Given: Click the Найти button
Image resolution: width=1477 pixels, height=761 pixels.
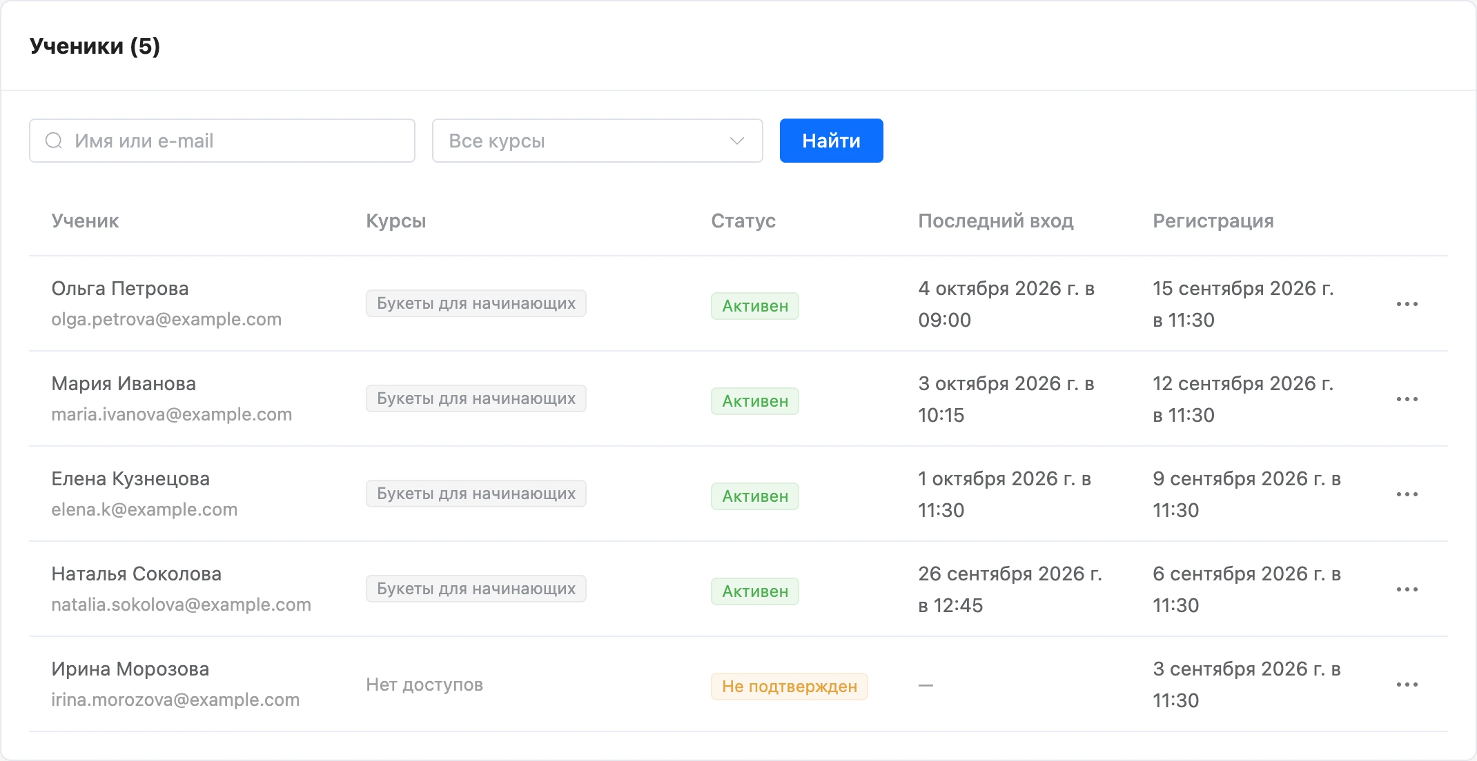Looking at the screenshot, I should pos(831,141).
